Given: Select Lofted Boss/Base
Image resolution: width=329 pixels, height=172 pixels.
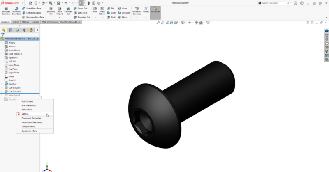Looking at the screenshot, I should pyautogui.click(x=31, y=13).
